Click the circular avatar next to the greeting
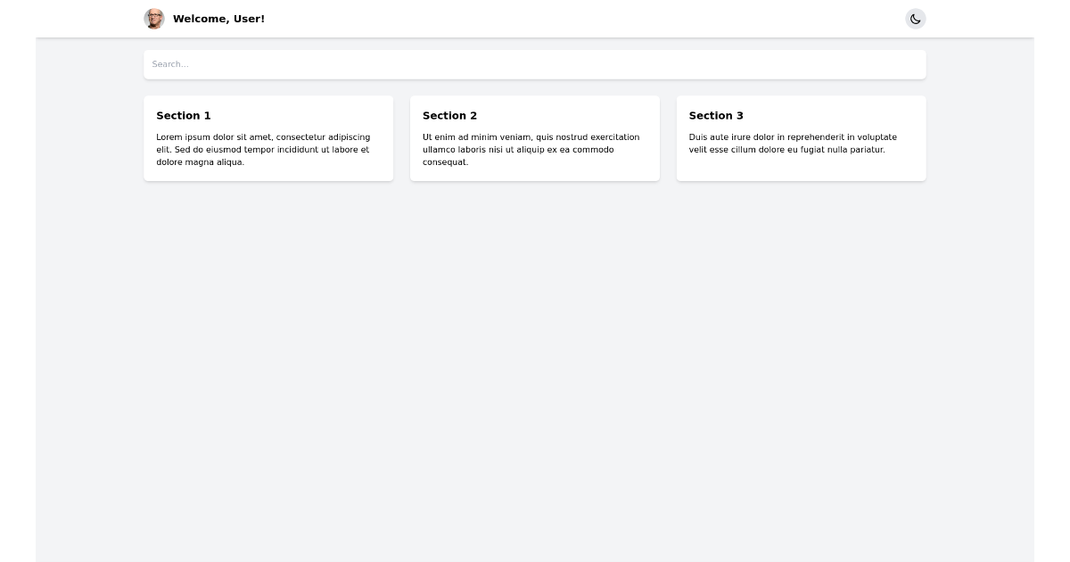 pyautogui.click(x=154, y=19)
